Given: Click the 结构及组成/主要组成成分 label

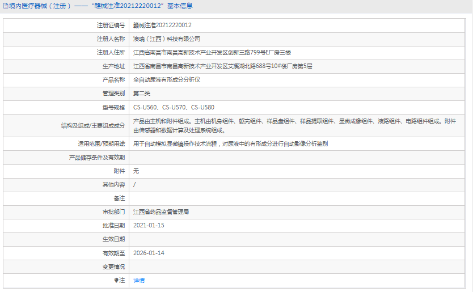Looking at the screenshot, I should pyautogui.click(x=93, y=125).
